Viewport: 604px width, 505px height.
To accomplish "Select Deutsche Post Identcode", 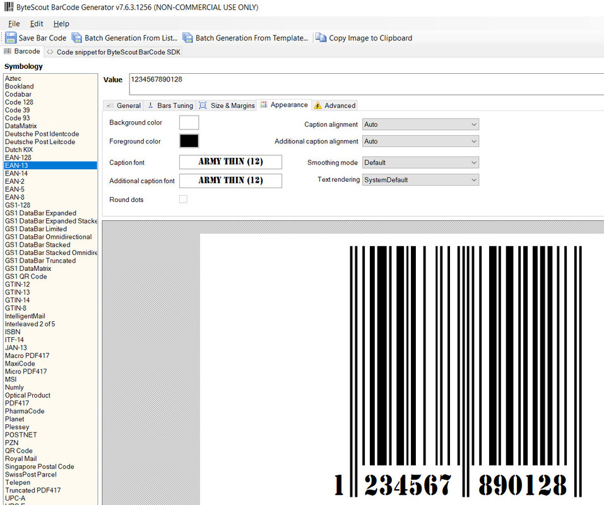I will click(x=42, y=134).
